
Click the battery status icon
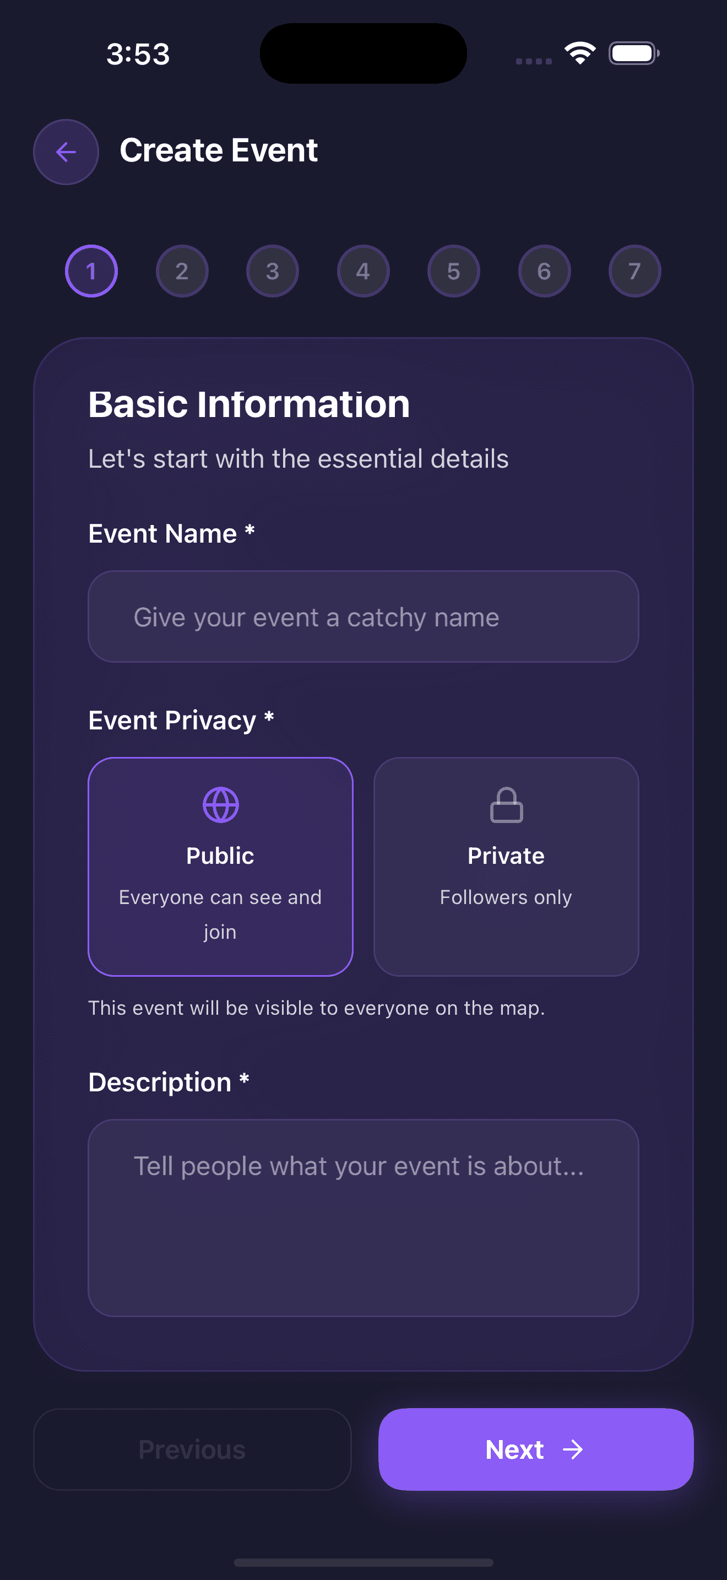click(634, 53)
